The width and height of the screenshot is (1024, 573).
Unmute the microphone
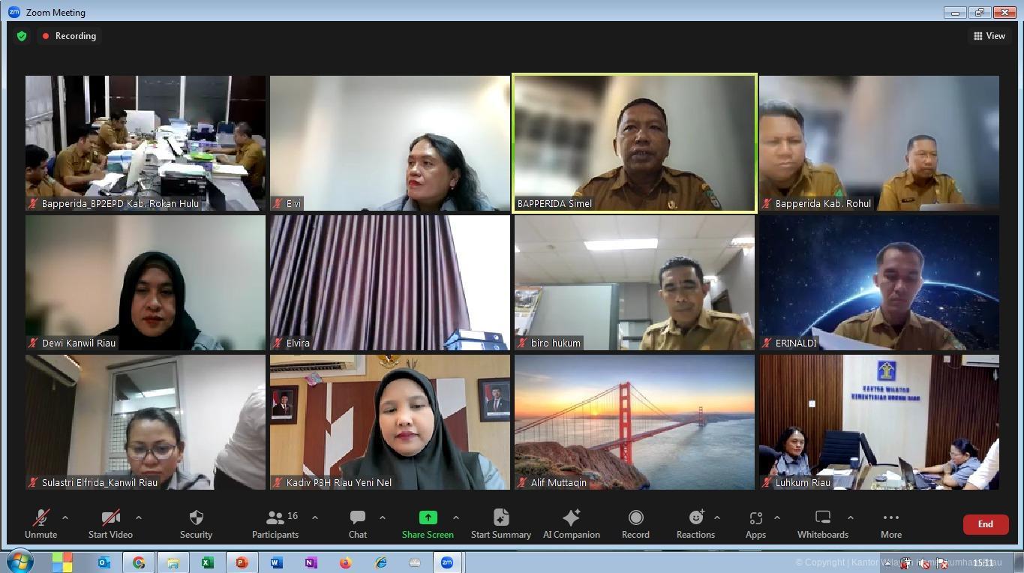(41, 524)
